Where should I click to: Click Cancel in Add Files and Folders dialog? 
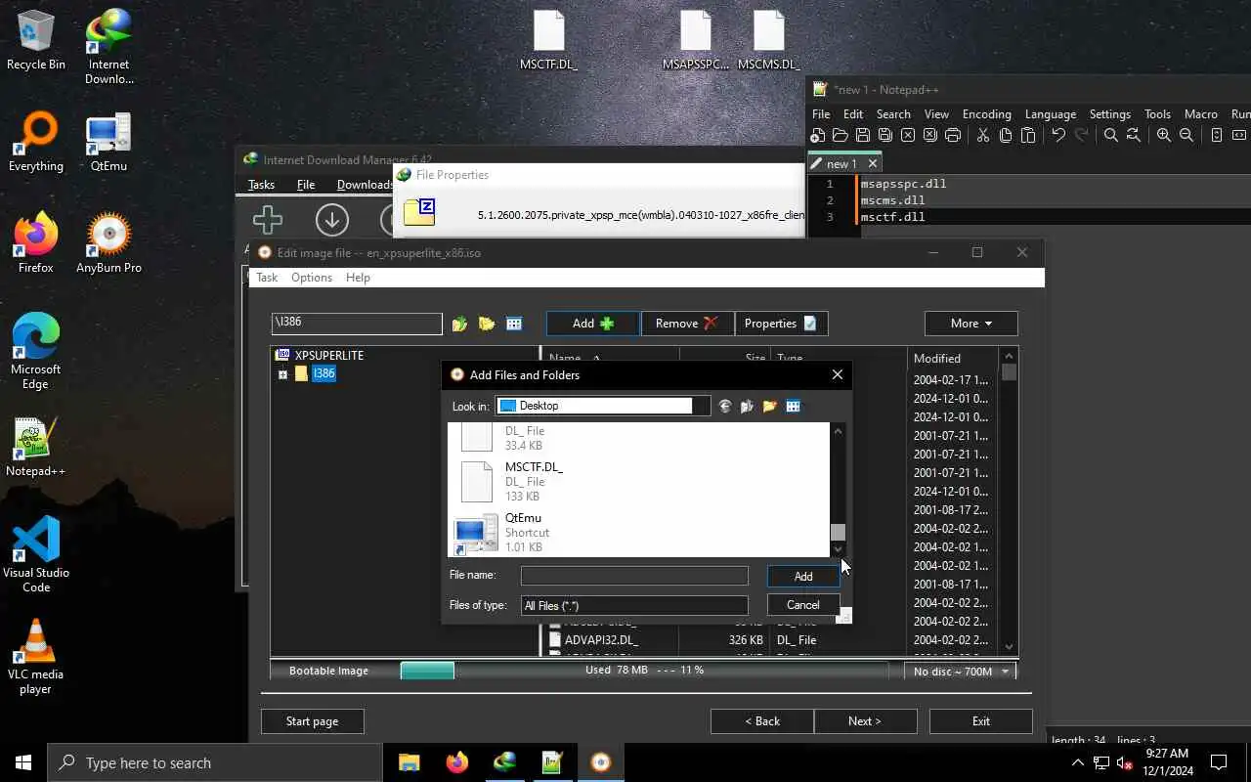803,605
